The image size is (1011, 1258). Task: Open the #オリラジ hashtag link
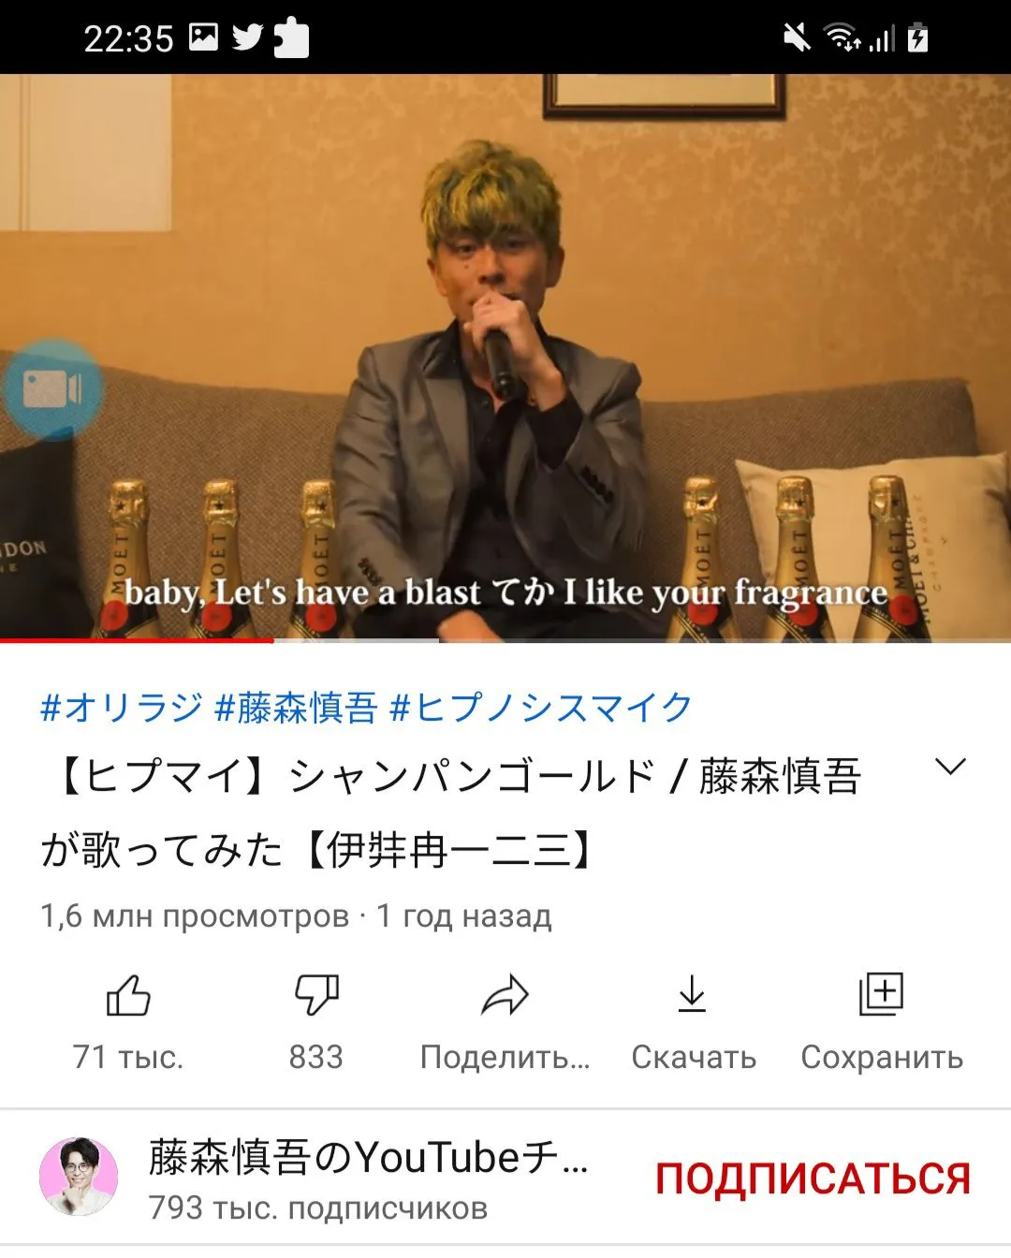click(x=122, y=707)
